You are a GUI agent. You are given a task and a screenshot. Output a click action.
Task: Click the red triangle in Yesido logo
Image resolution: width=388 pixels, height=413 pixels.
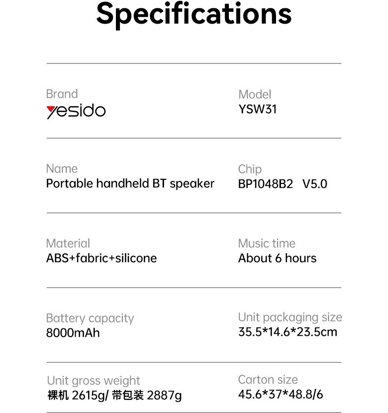click(51, 109)
